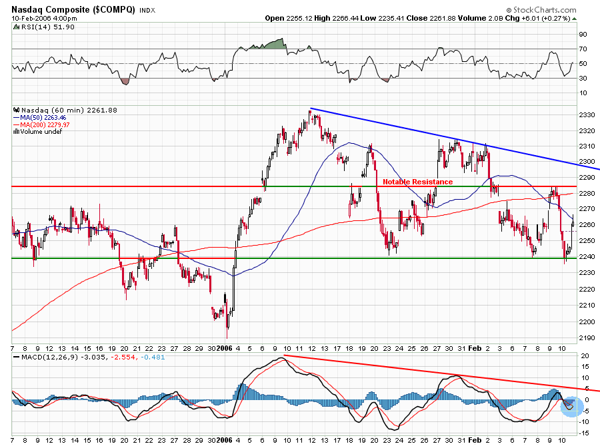Click date label 31 under the price chart
Screen dimensions: 600x448
pos(462,348)
